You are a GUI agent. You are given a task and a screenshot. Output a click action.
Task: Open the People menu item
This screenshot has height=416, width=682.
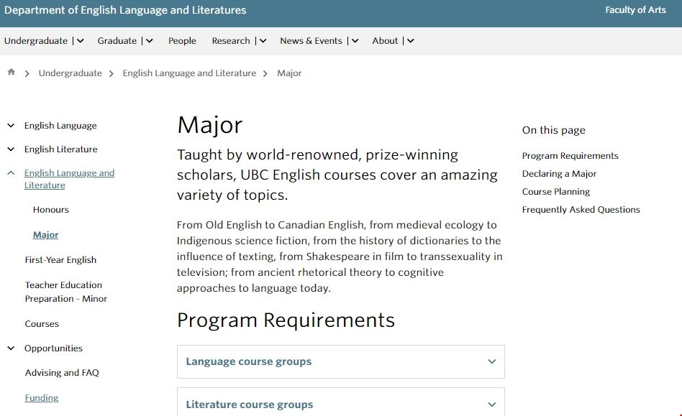coord(182,41)
